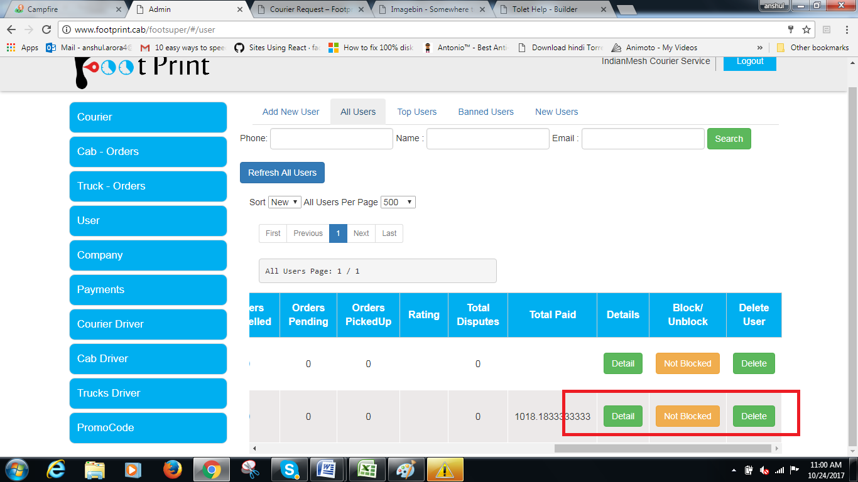Show hidden tray icons arrow

tap(734, 470)
